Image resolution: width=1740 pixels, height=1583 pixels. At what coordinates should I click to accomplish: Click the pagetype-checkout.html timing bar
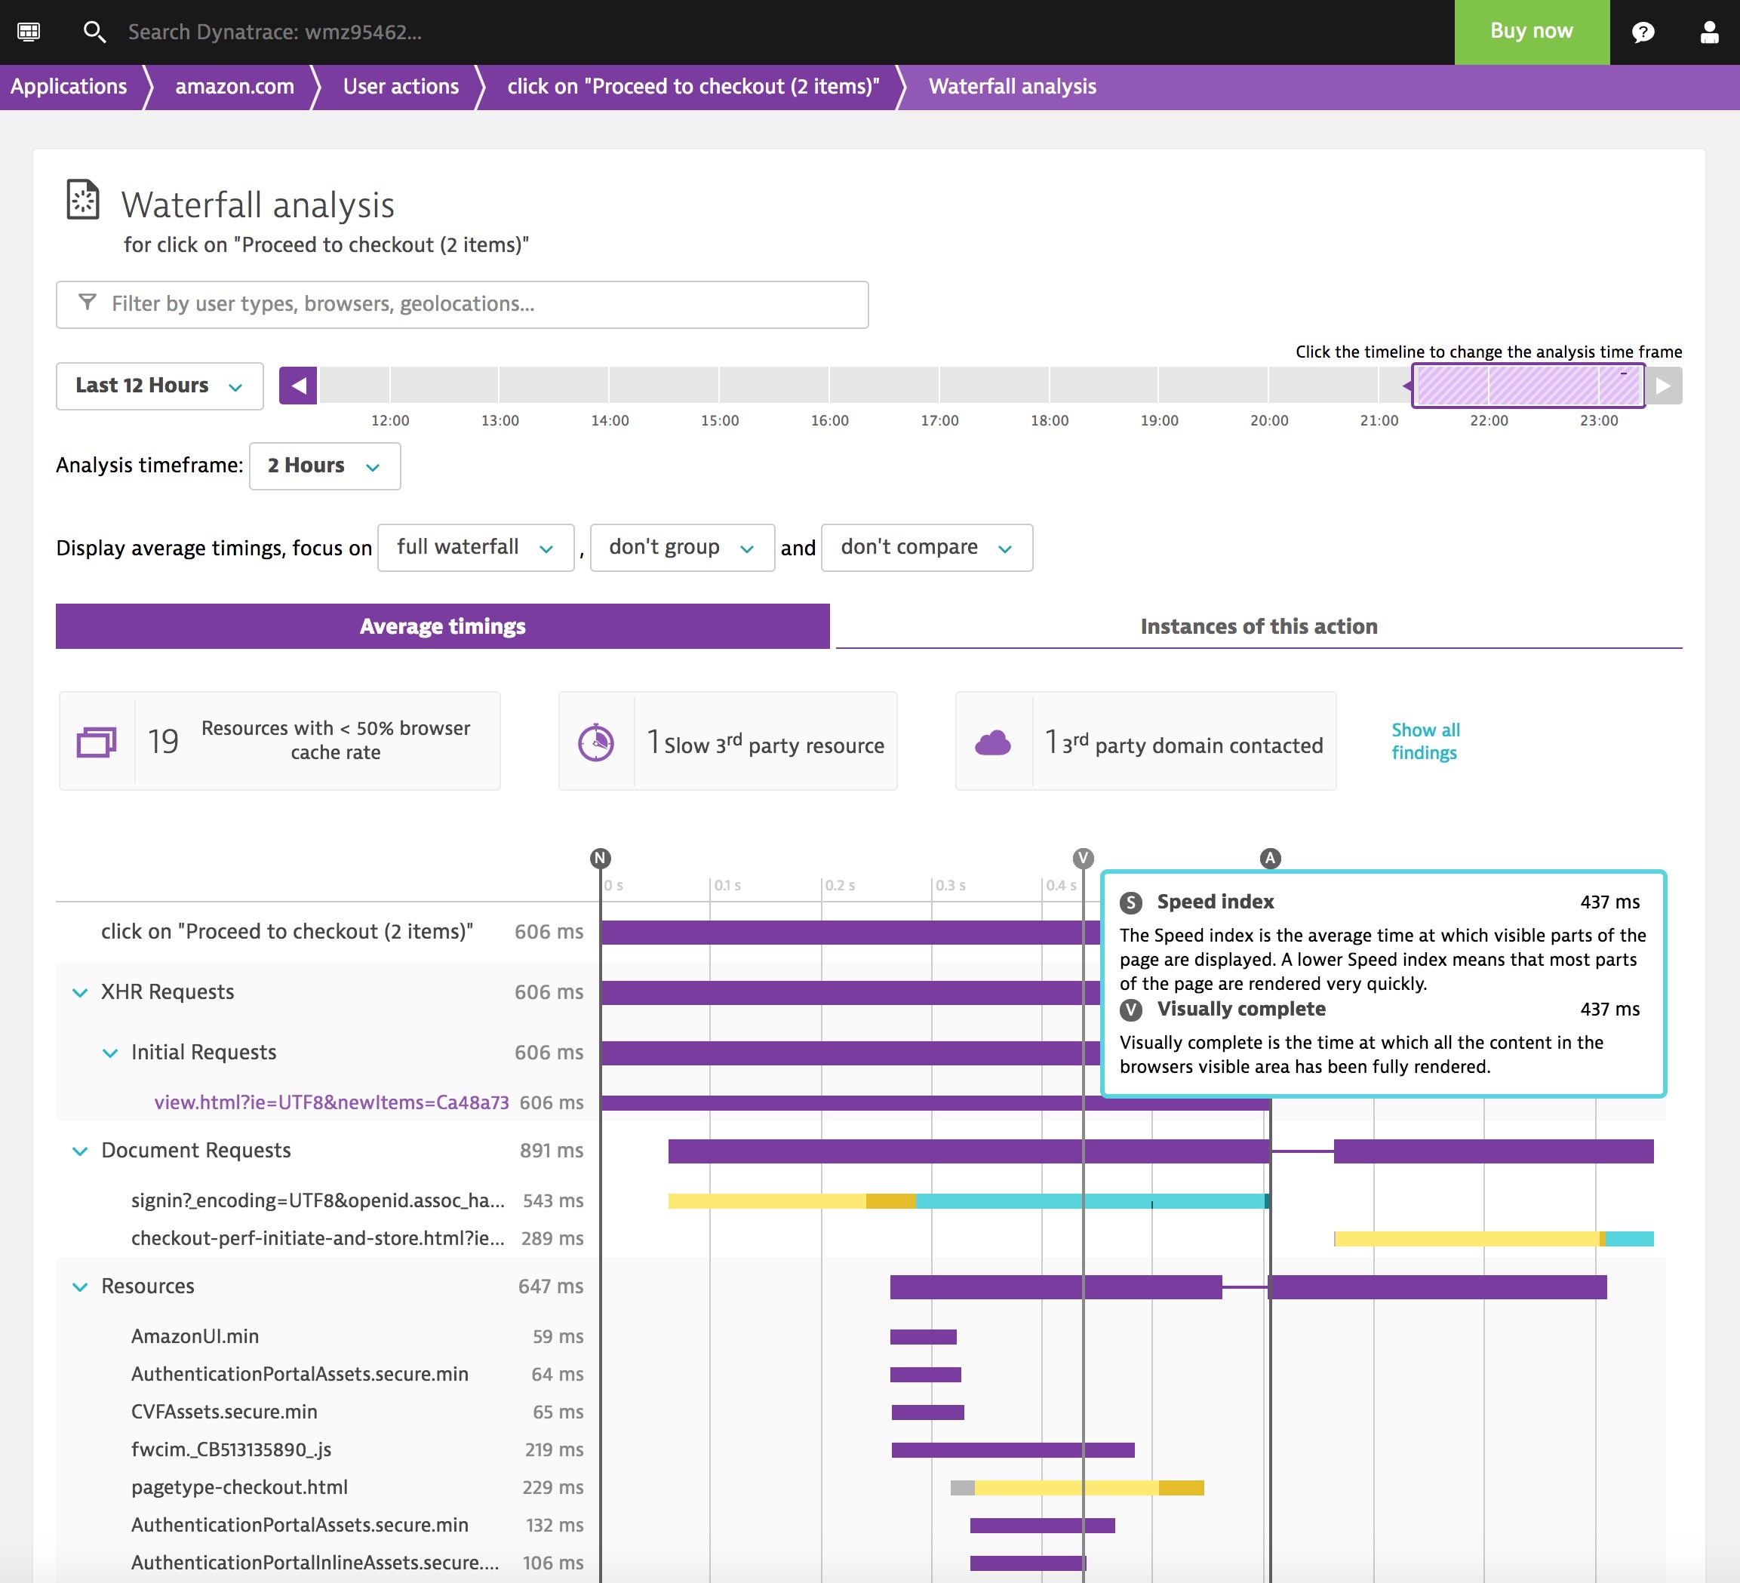(1078, 1487)
